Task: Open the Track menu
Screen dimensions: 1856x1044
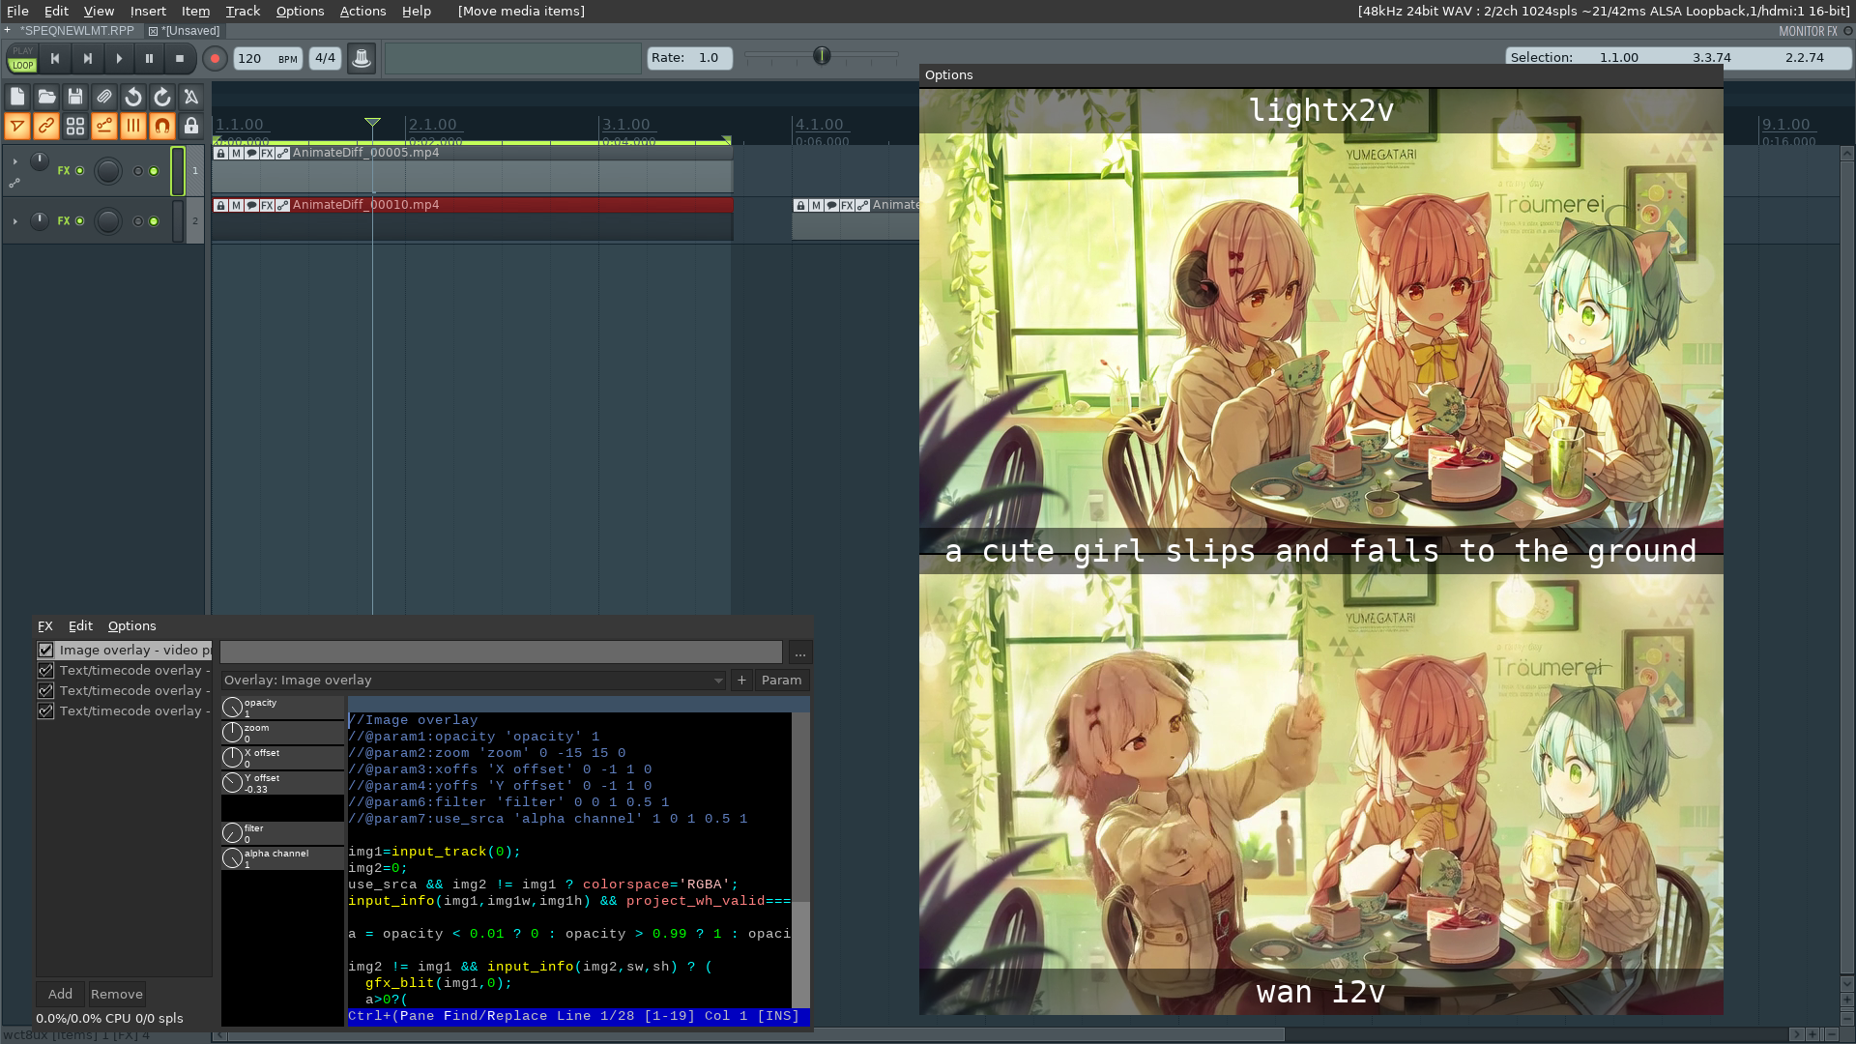Action: [x=243, y=11]
